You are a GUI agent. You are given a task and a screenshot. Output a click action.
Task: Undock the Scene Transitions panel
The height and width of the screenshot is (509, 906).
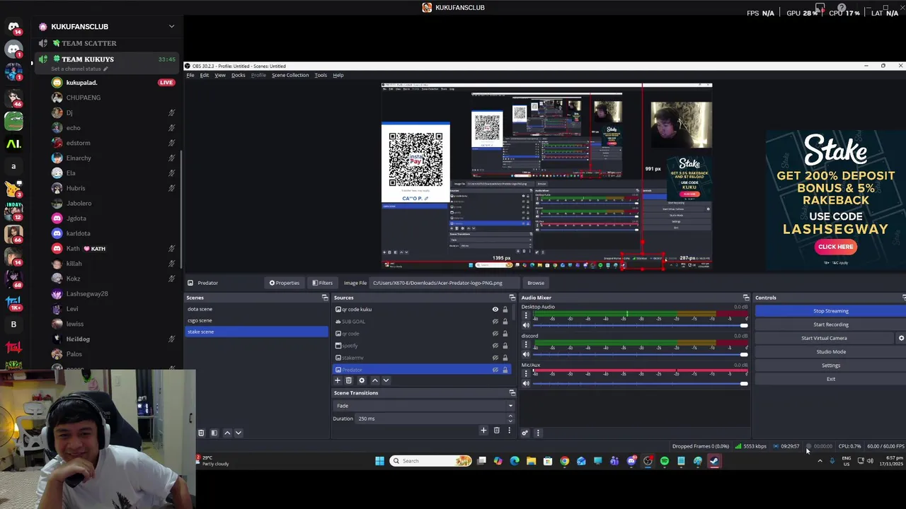click(512, 393)
